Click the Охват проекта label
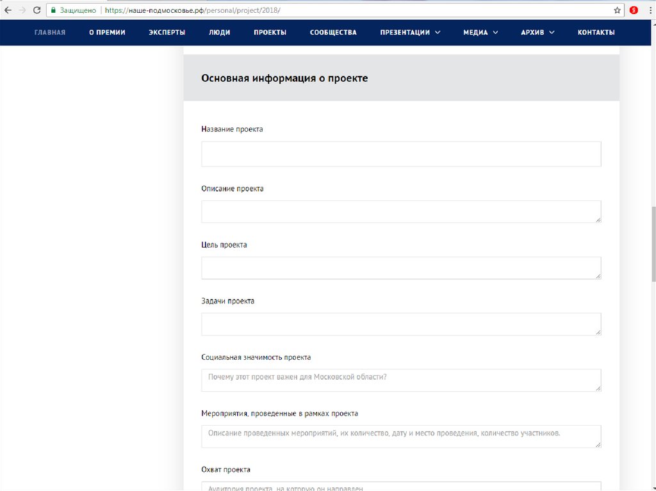 (226, 470)
